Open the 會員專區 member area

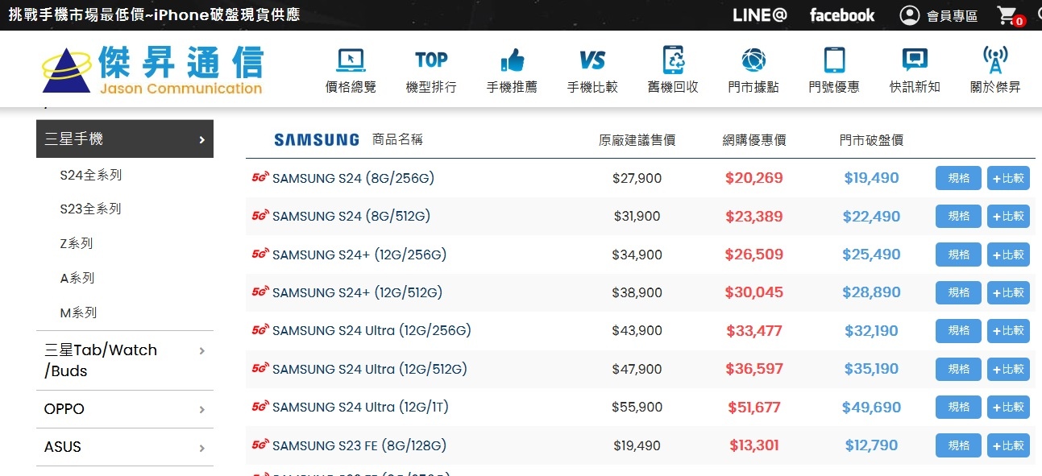(938, 15)
